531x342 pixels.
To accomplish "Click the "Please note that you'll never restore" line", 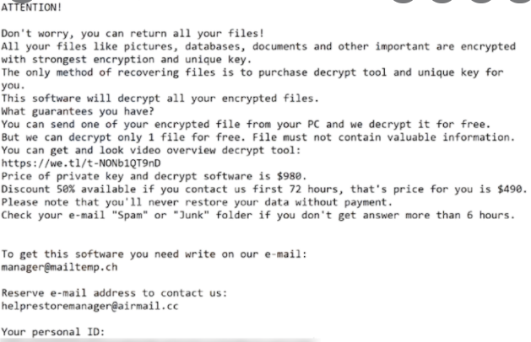I will point(198,201).
